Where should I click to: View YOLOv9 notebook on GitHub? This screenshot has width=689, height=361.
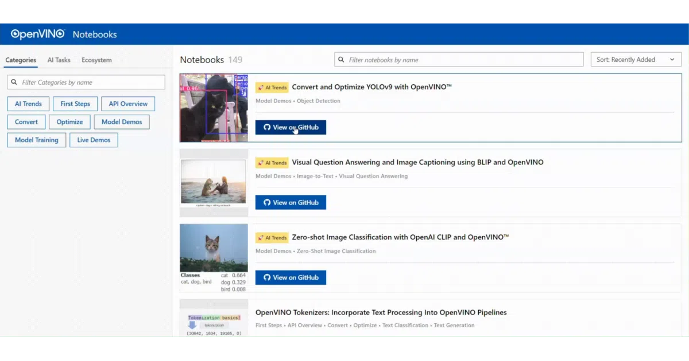pos(291,127)
